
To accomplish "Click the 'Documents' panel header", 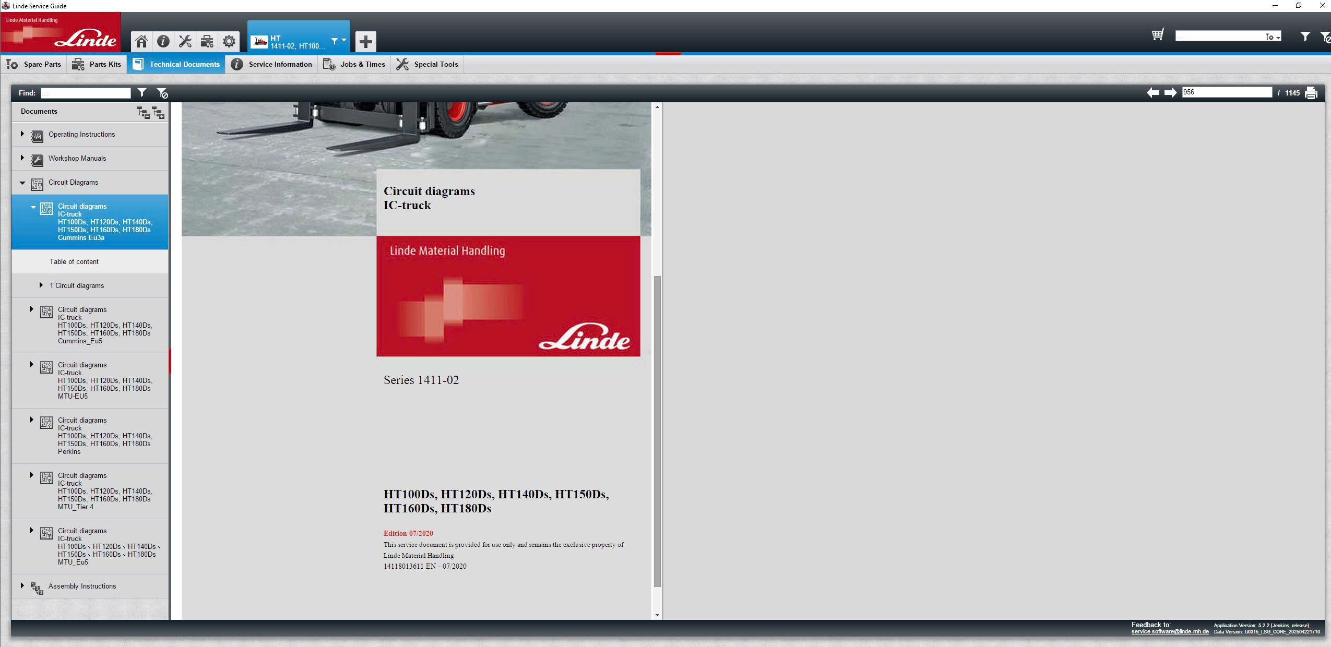I will click(x=39, y=111).
